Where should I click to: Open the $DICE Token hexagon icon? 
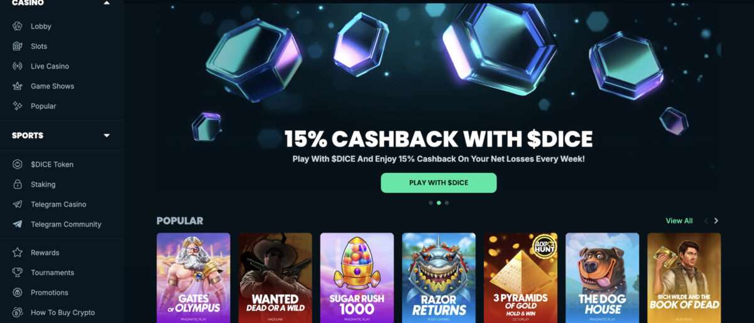coord(18,165)
